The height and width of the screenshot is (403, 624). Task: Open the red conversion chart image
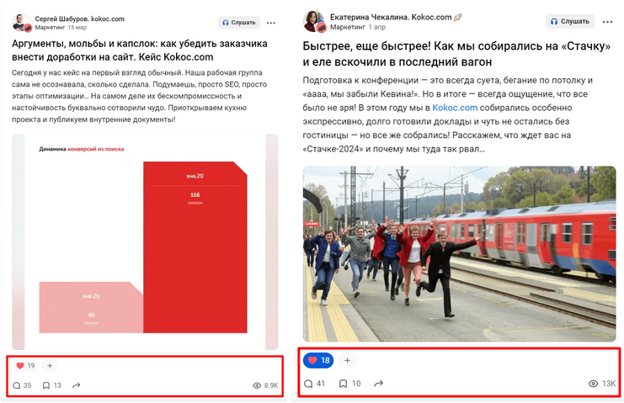click(145, 242)
